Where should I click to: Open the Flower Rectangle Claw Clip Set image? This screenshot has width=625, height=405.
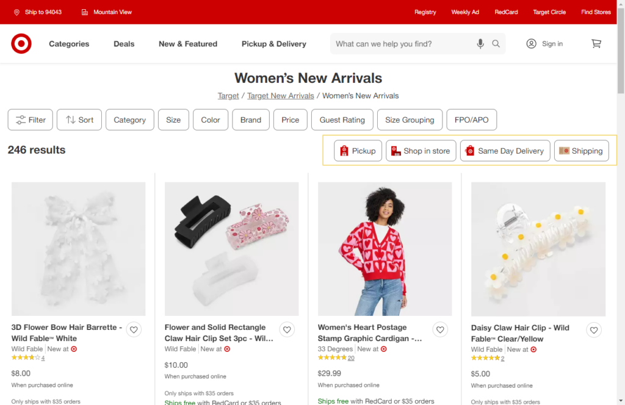pos(231,248)
